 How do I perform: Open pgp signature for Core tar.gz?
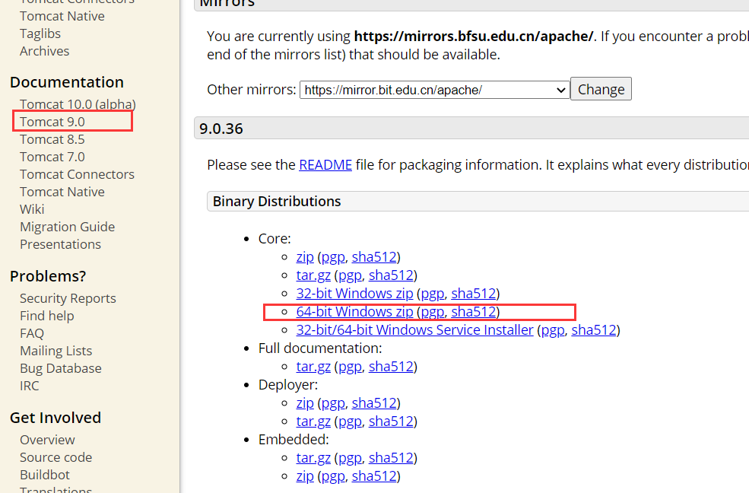pos(350,275)
